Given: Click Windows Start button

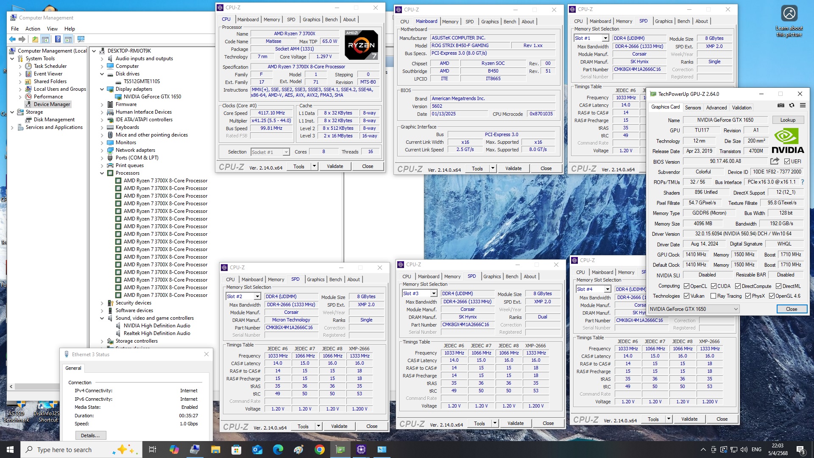Looking at the screenshot, I should [10, 450].
